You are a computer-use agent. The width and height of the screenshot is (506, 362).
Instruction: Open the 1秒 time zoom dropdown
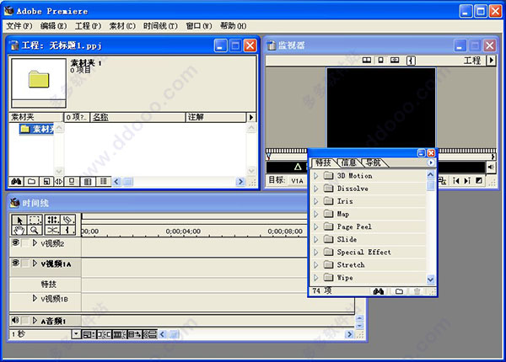pos(76,334)
